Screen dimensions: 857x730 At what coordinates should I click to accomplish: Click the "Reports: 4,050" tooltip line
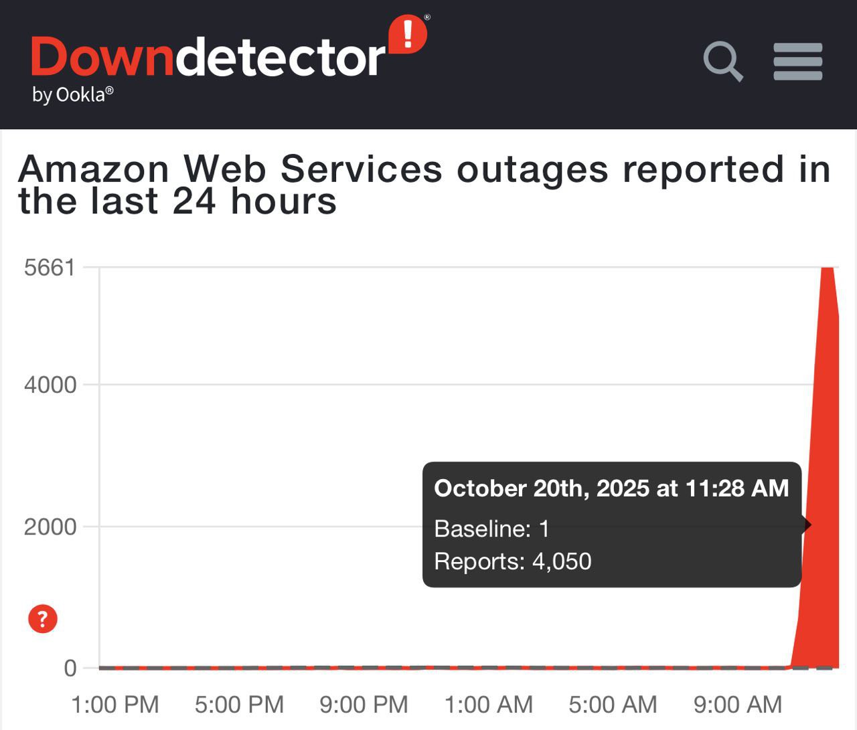point(512,561)
